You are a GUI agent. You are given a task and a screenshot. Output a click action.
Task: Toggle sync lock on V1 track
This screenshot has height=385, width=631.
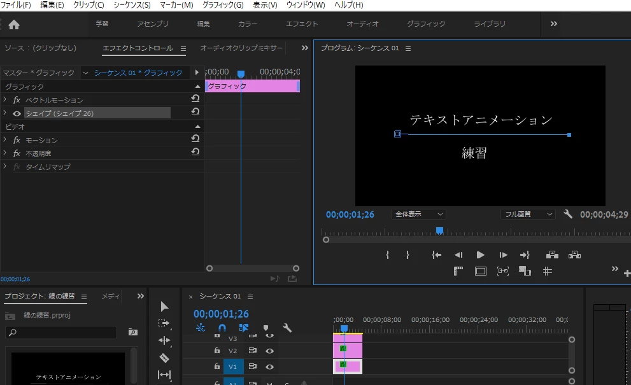[x=252, y=367]
